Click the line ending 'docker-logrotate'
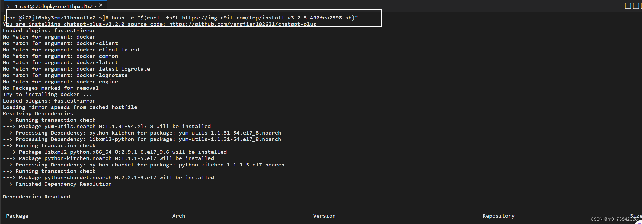Image resolution: width=642 pixels, height=224 pixels. pyautogui.click(x=65, y=75)
